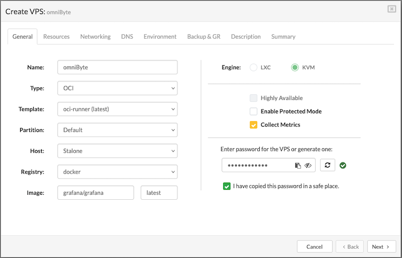Choose a different Registry from dropdown

(x=118, y=172)
